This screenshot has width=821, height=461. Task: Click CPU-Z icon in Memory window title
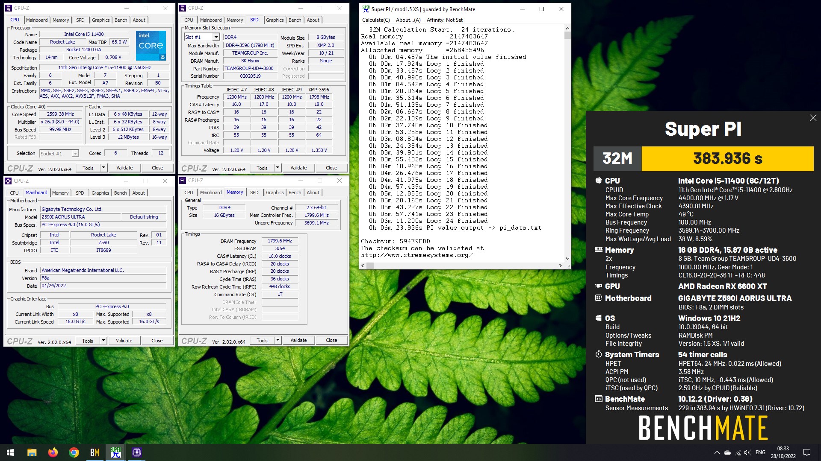[183, 181]
